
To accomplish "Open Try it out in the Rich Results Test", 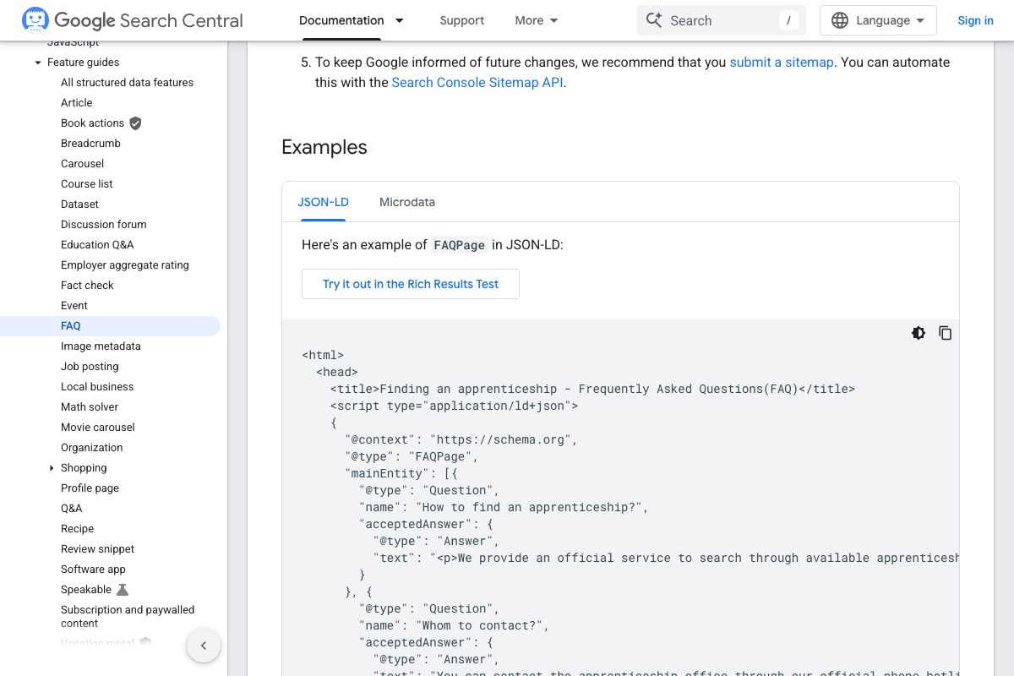I will (x=410, y=284).
